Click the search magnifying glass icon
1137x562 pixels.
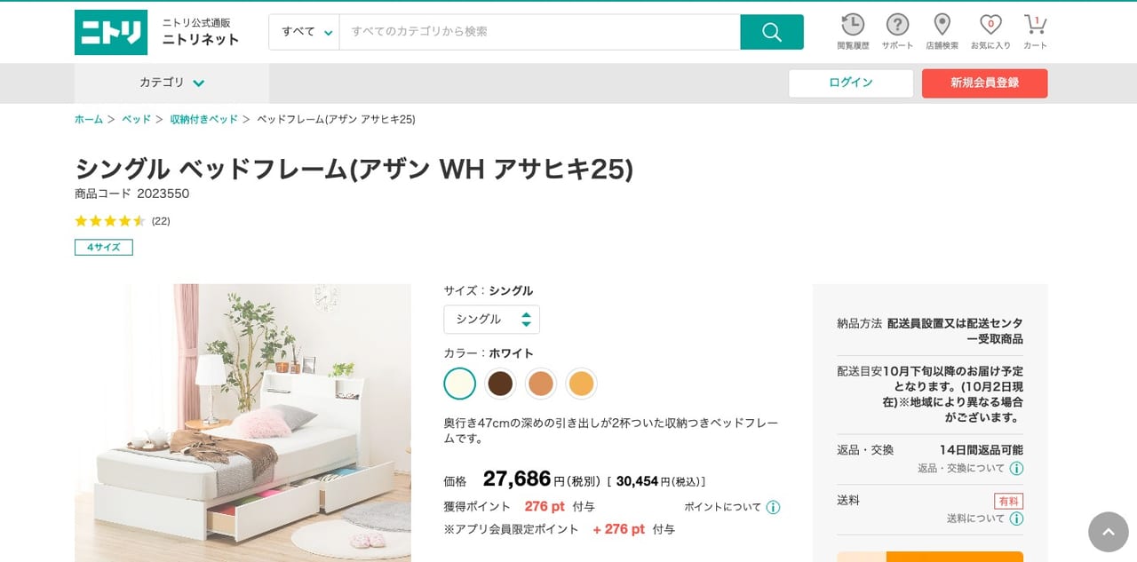tap(771, 31)
